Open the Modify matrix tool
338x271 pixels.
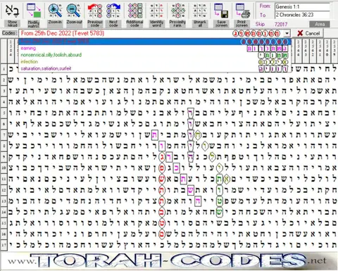pyautogui.click(x=34, y=11)
